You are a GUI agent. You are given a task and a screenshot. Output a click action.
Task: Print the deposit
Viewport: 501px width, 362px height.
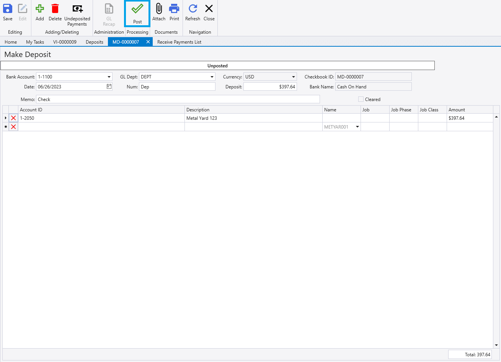174,13
